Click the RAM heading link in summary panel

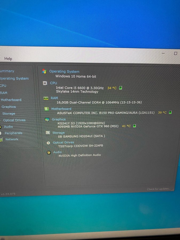[54, 98]
